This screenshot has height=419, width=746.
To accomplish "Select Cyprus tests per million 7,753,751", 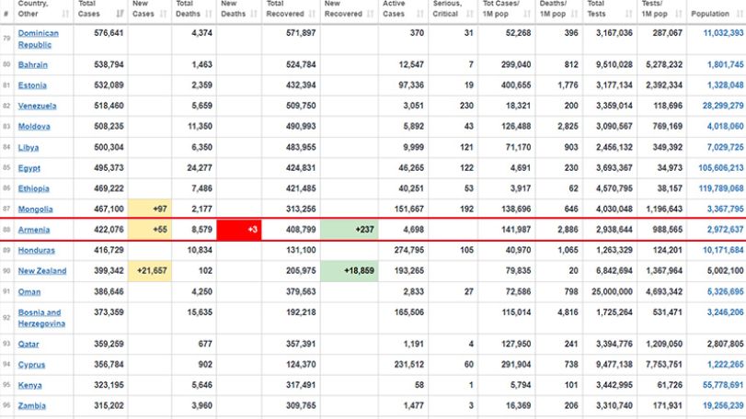I will 664,365.
